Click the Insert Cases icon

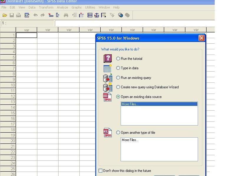(x=75, y=15)
